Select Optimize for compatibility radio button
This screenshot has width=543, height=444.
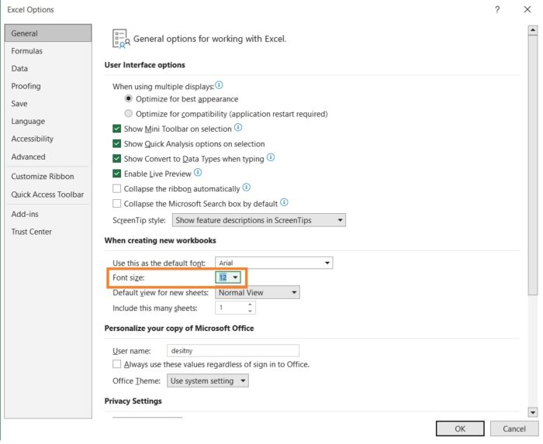(x=128, y=113)
